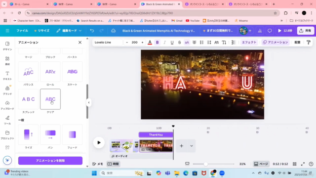316x178 pixels.
Task: Decrease font size with minus button
Action: (127, 43)
